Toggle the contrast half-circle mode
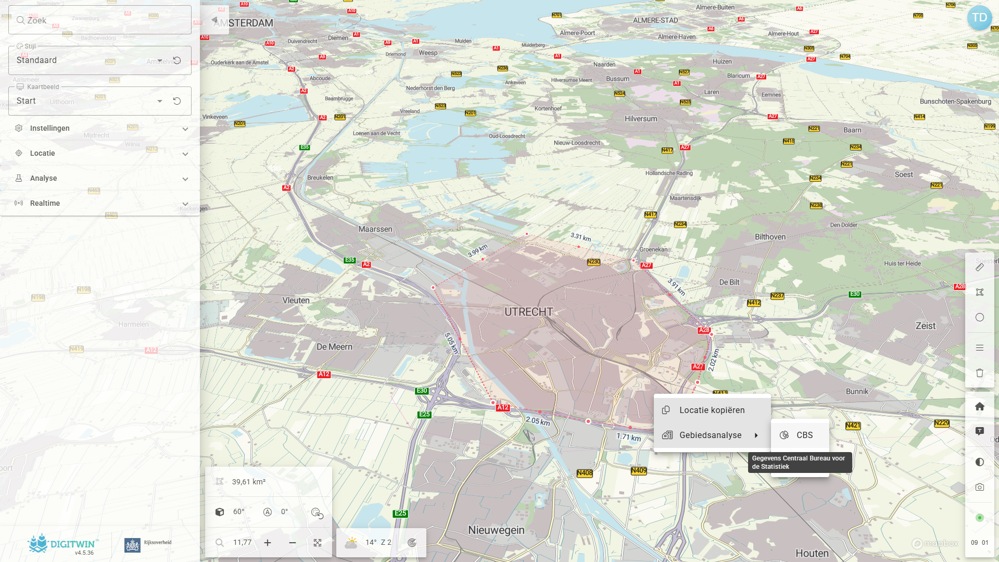This screenshot has width=999, height=562. click(x=979, y=462)
